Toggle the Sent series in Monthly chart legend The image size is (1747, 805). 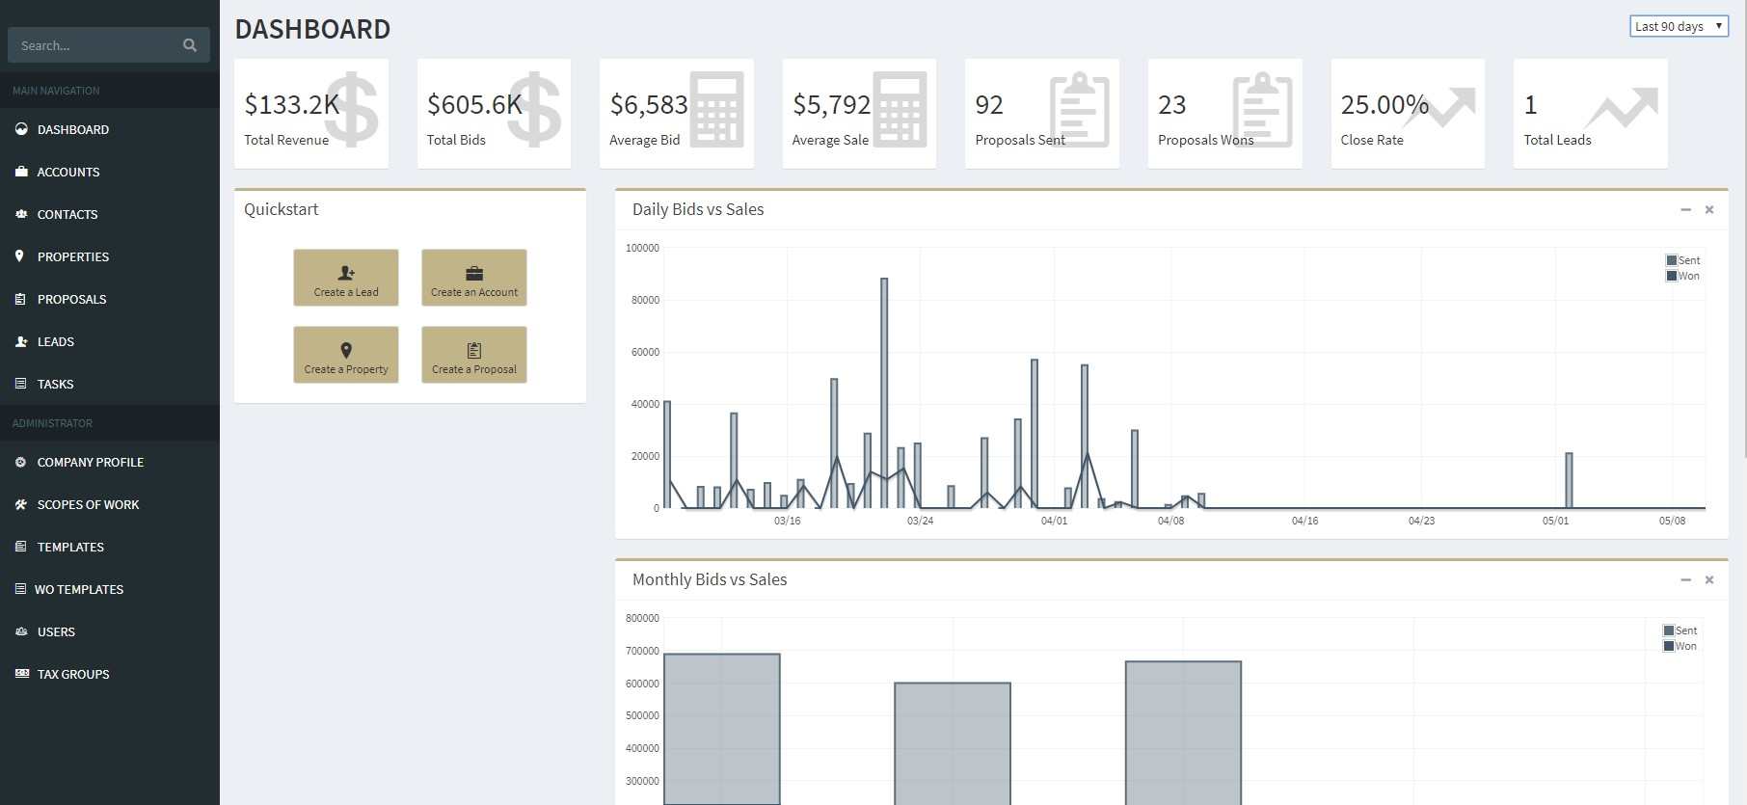[x=1680, y=631]
